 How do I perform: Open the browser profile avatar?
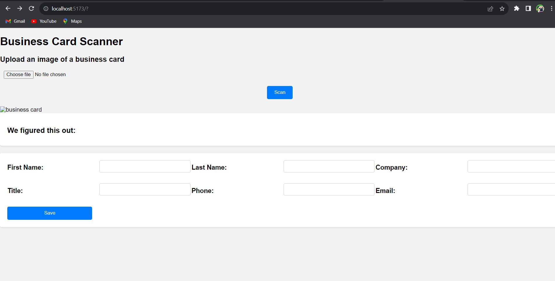point(541,8)
